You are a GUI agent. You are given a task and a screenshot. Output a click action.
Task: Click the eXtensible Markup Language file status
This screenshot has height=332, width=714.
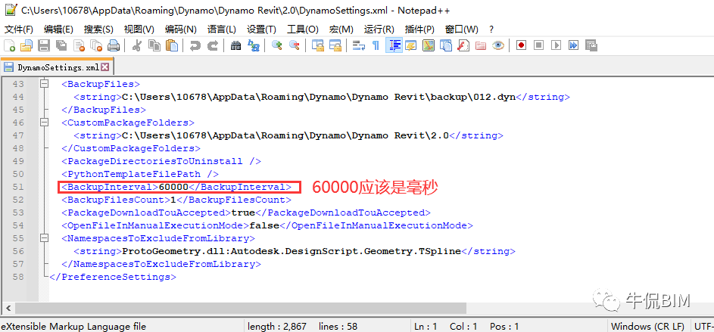pyautogui.click(x=73, y=326)
